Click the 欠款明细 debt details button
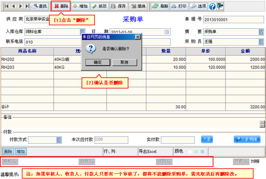The height and width of the screenshot is (179, 266). point(247,139)
